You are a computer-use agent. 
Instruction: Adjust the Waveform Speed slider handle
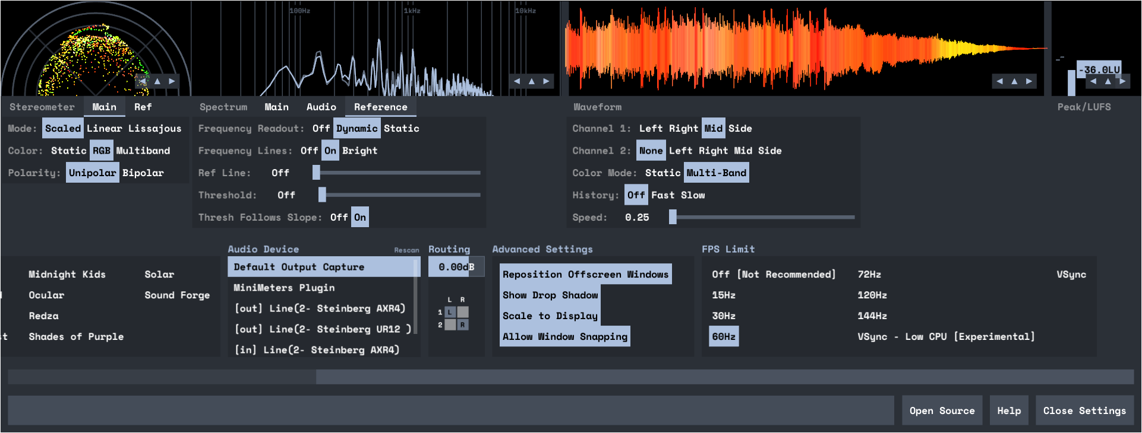[x=673, y=218]
